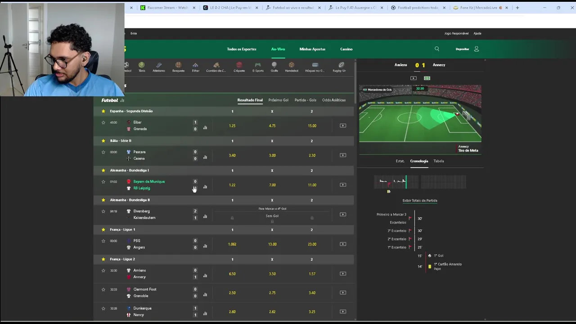Select the Próximo Gol market tab
576x324 pixels.
[x=278, y=100]
